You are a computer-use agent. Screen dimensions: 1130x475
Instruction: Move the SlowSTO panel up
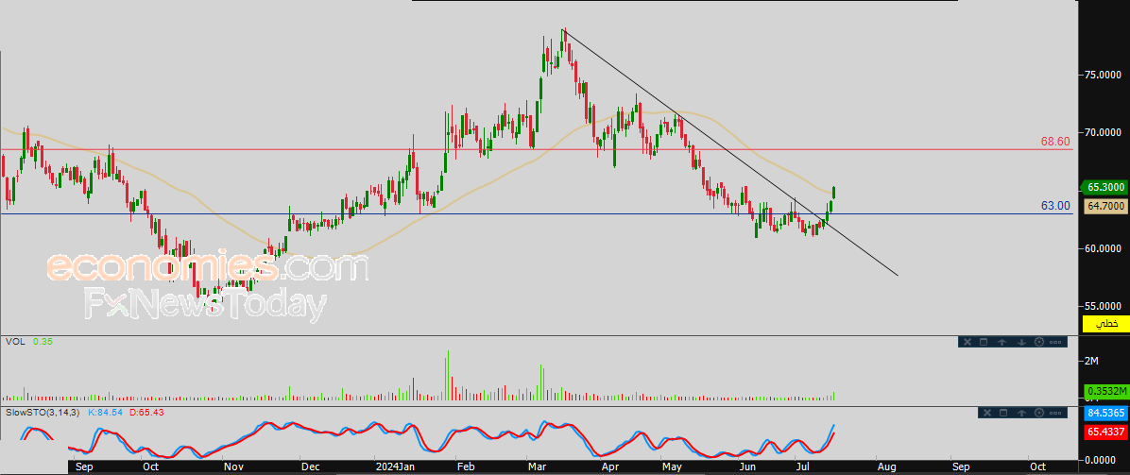coord(1021,413)
